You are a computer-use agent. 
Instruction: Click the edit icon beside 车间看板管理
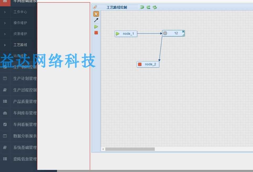pos(5,124)
